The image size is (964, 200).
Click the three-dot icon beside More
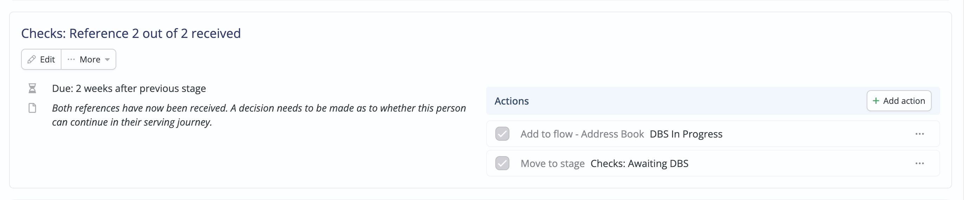(71, 59)
